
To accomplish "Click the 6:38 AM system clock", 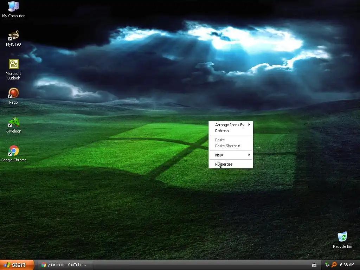I will (347, 265).
